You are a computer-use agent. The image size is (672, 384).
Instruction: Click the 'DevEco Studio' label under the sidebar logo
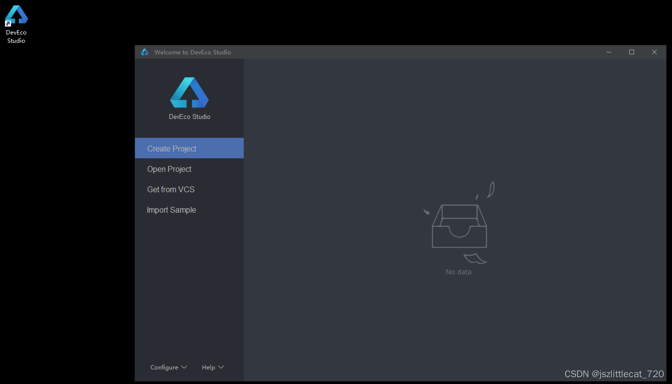189,117
